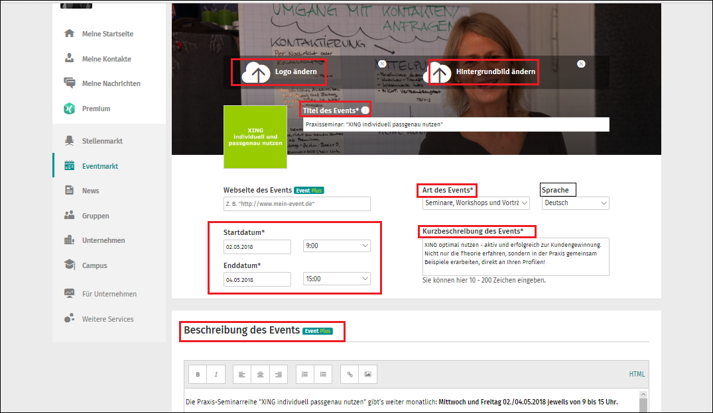Open the Gruppen sidebar entry

(96, 216)
